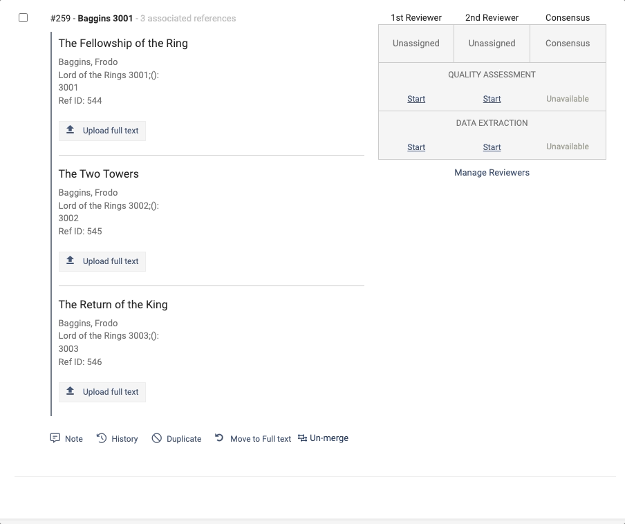Click Unassigned cell under 2nd Reviewer
The height and width of the screenshot is (524, 625).
click(492, 44)
